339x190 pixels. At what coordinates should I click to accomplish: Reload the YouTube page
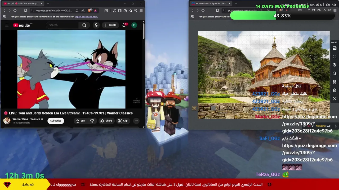point(15,11)
